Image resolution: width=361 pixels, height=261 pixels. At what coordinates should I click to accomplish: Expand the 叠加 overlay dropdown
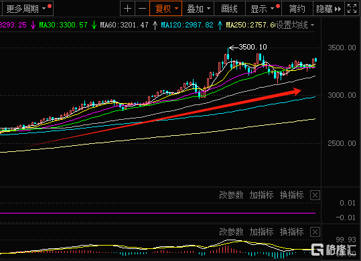[x=198, y=9]
